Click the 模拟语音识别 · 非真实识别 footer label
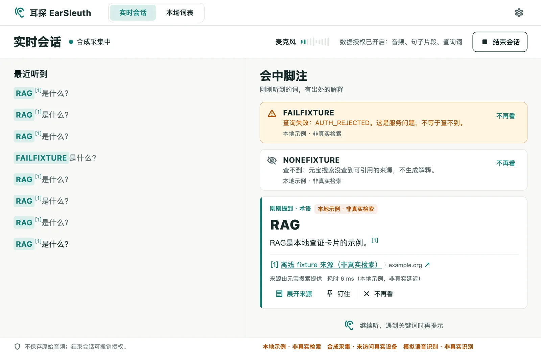 [438, 347]
